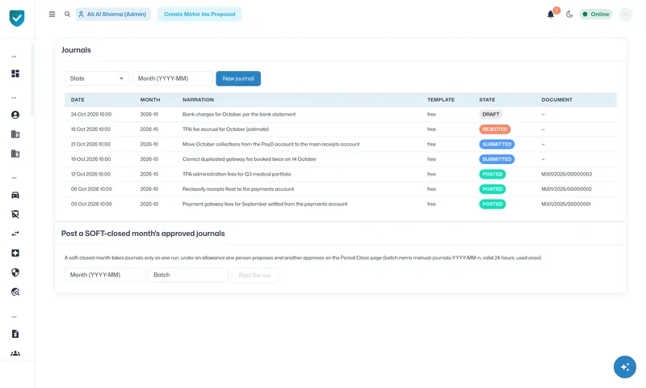This screenshot has width=646, height=388.
Task: Click the DRAFT state badge
Action: [491, 114]
